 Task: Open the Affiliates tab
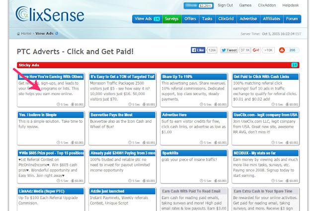tap(272, 19)
